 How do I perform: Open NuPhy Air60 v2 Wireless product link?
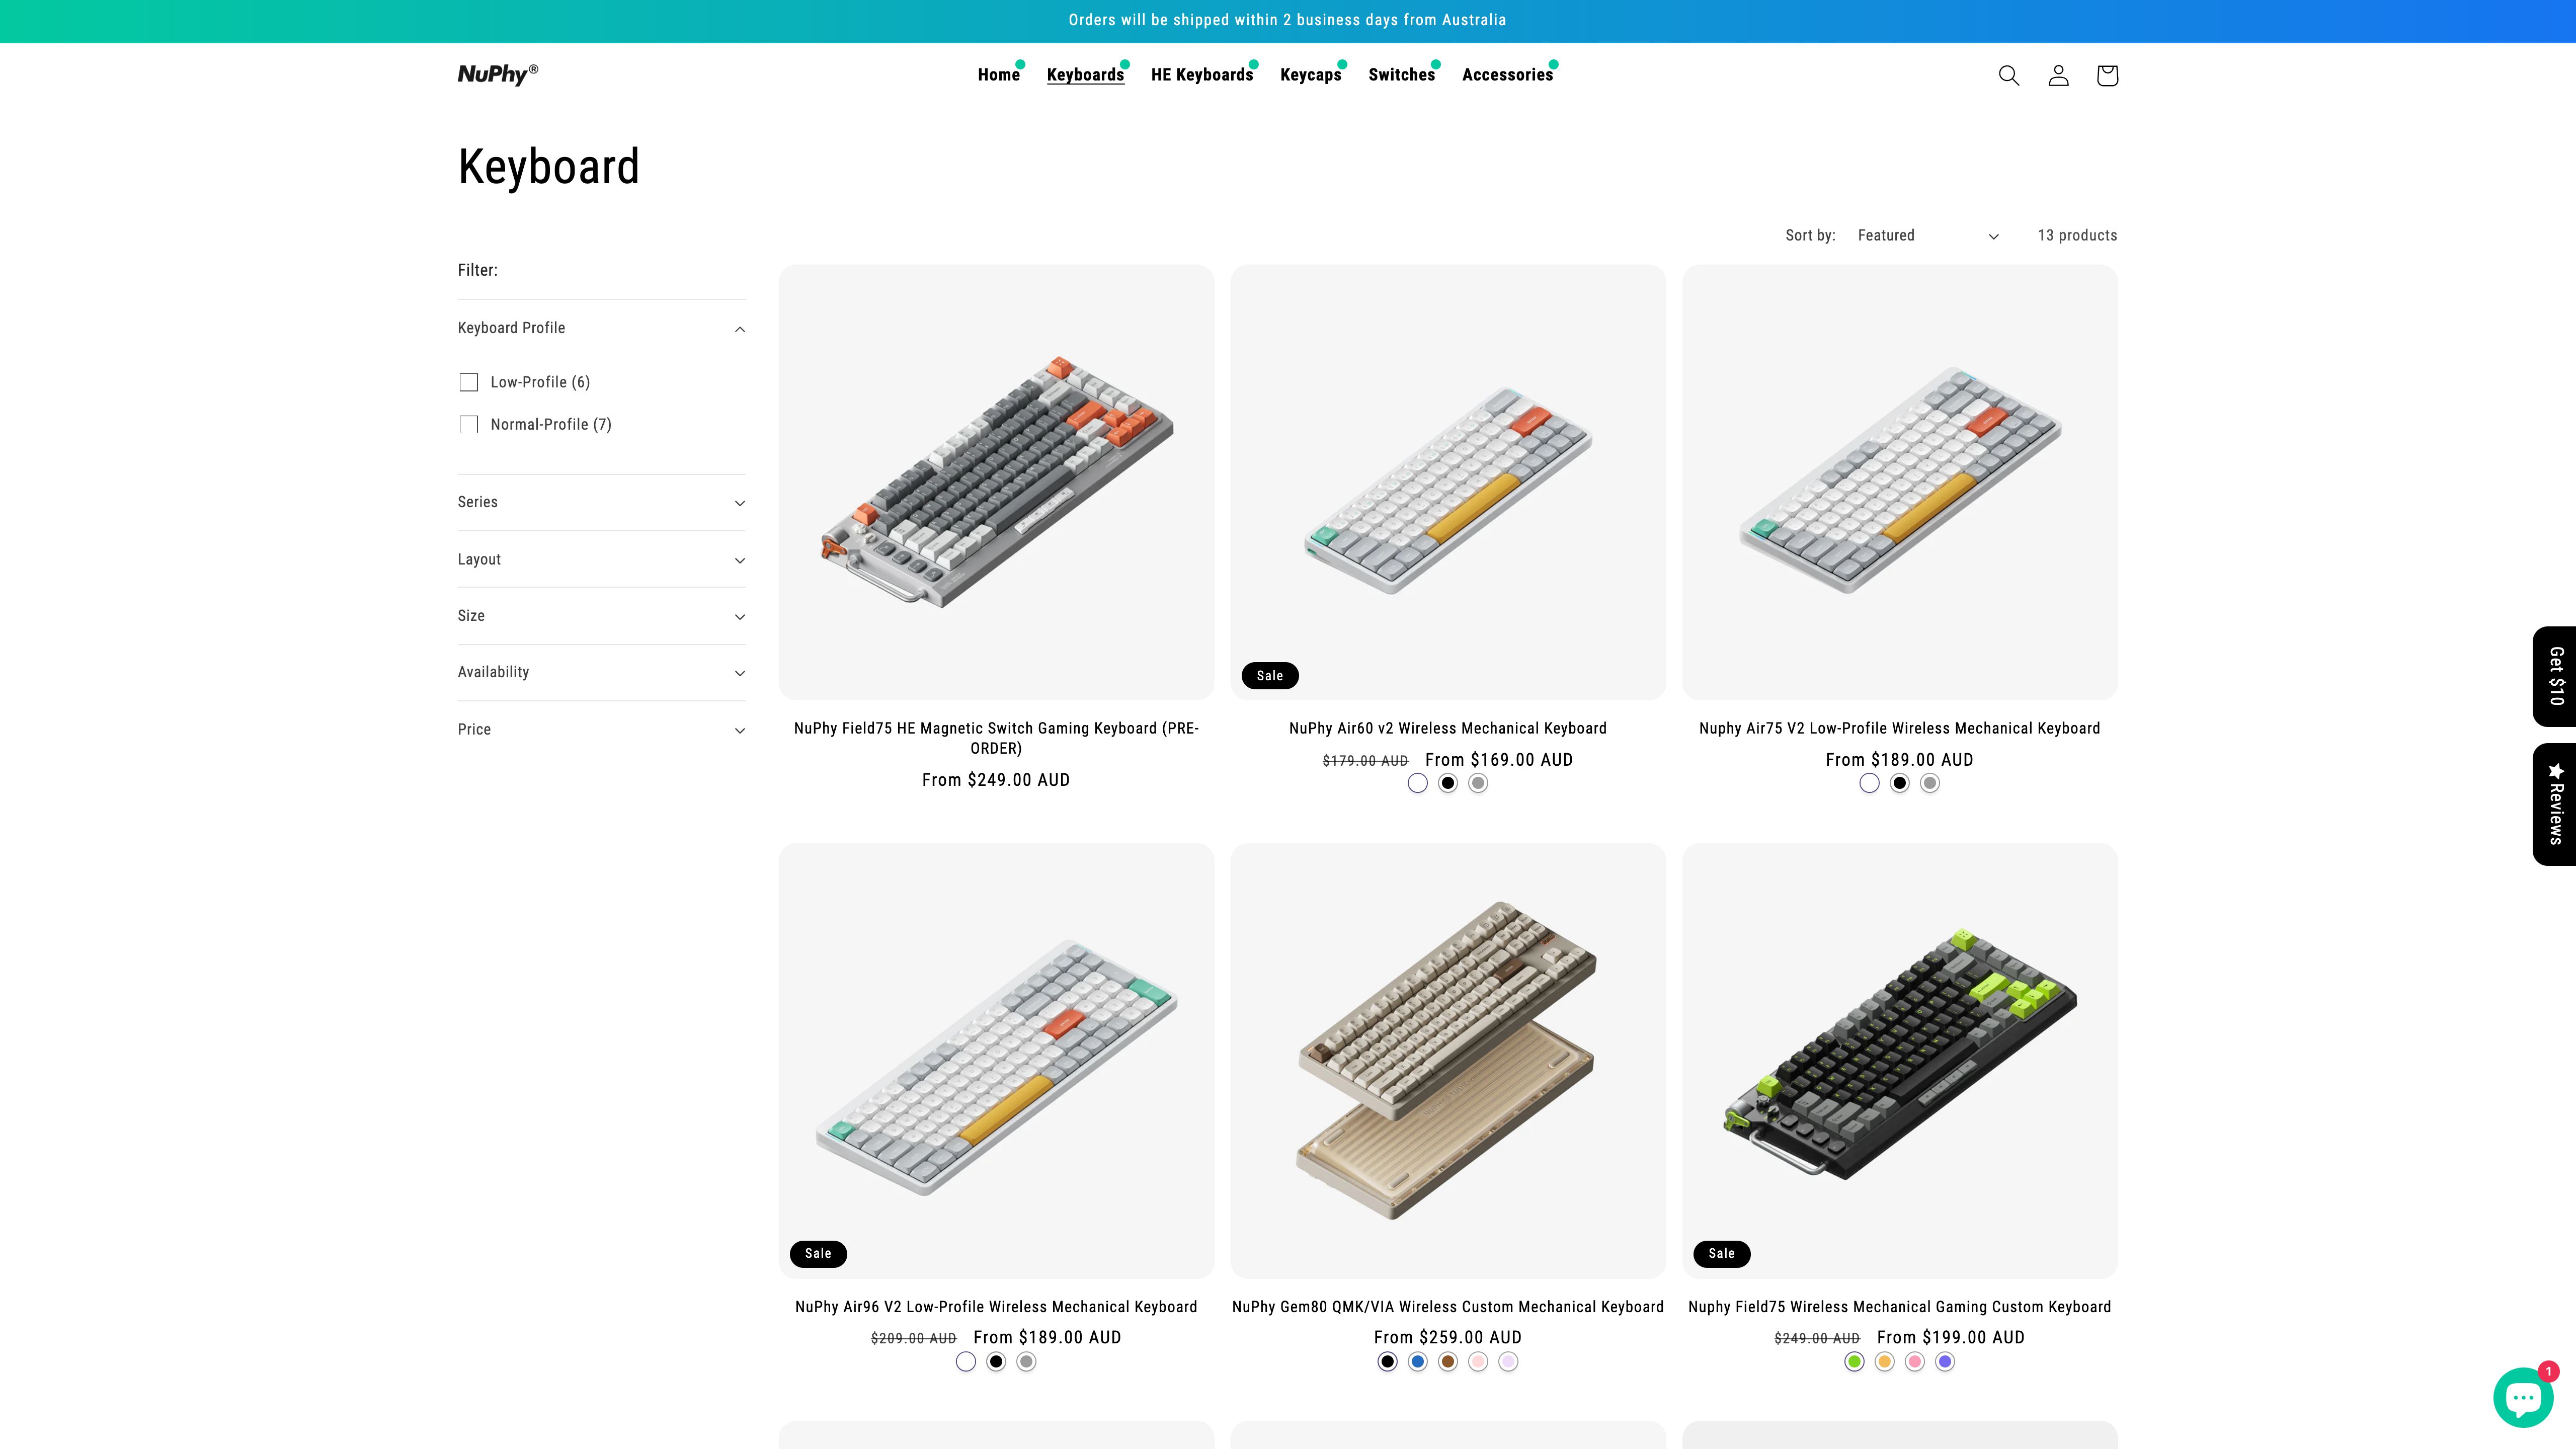1447,728
